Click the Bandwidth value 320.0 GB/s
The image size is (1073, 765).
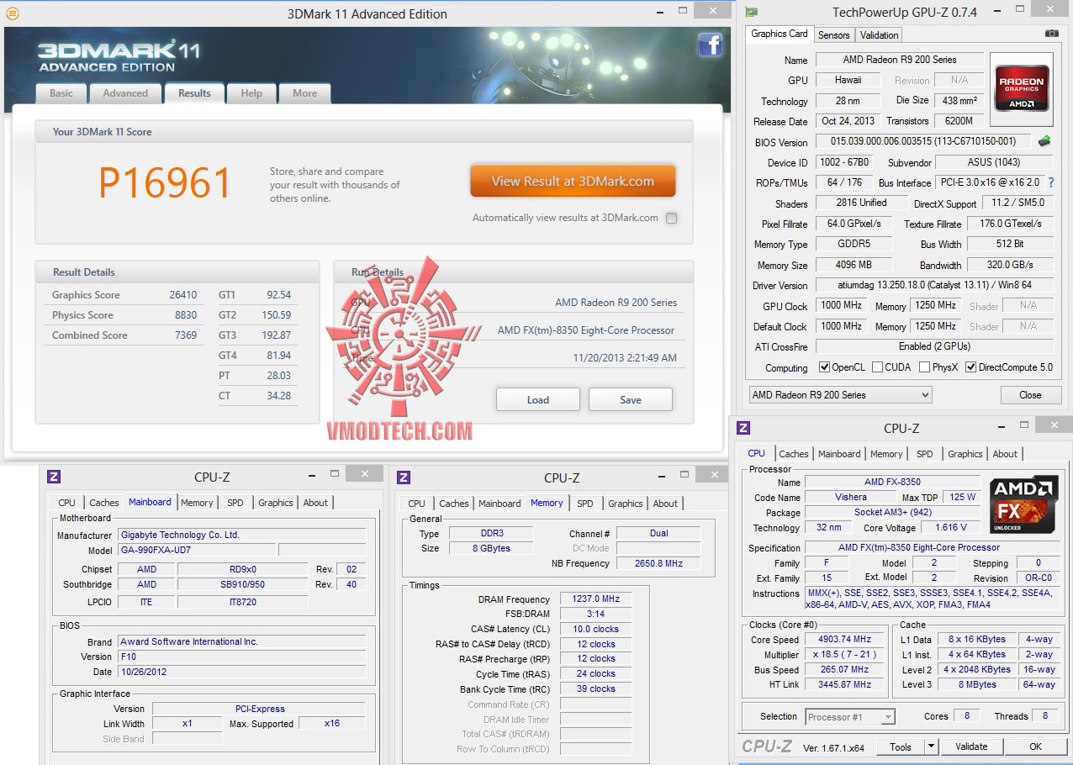click(1010, 265)
